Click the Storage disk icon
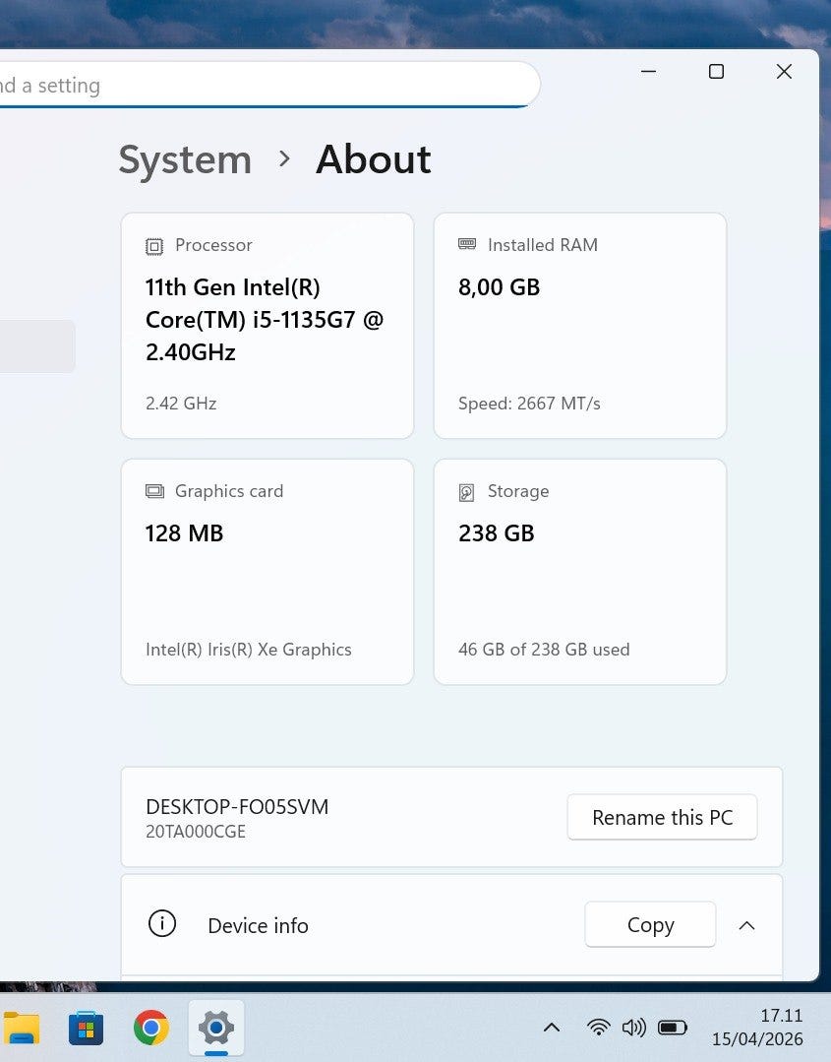Image resolution: width=831 pixels, height=1062 pixels. click(x=467, y=492)
